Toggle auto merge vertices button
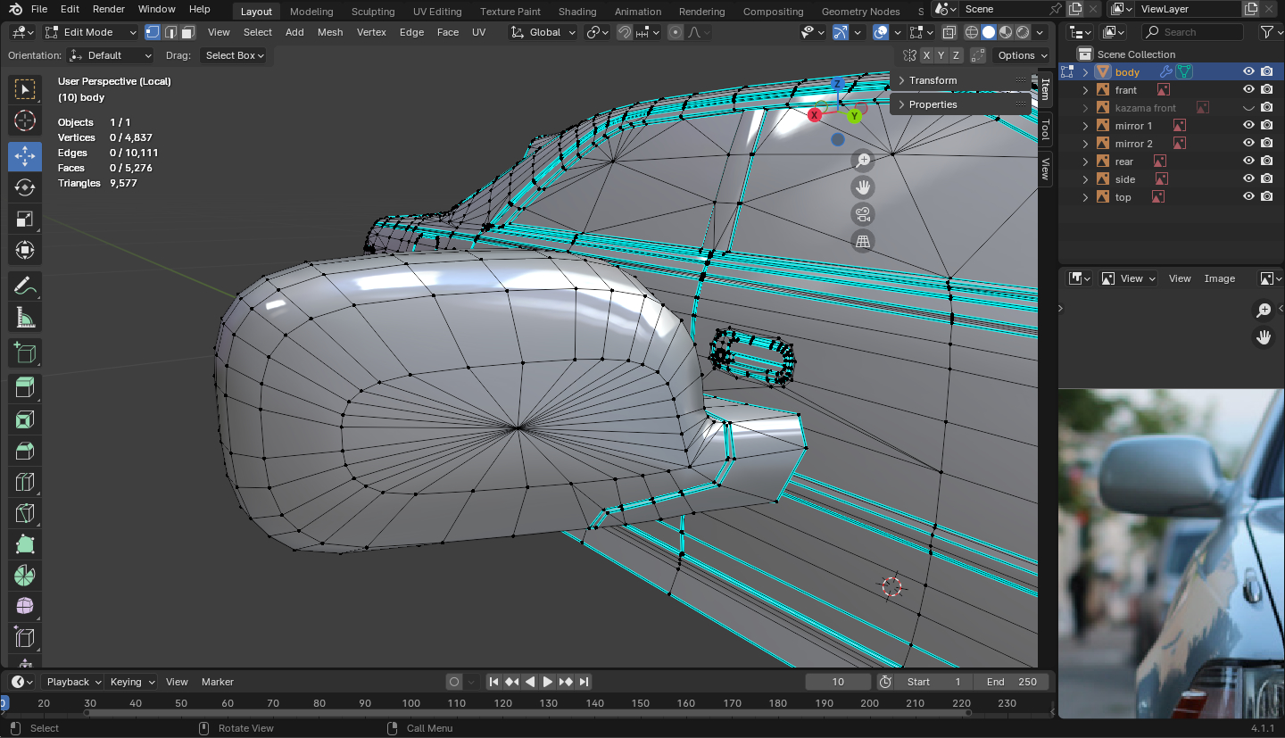The image size is (1285, 738). (979, 55)
